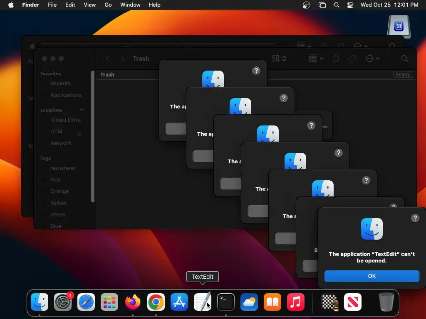This screenshot has height=319, width=426.
Task: Open the Edit menu
Action: [x=70, y=5]
